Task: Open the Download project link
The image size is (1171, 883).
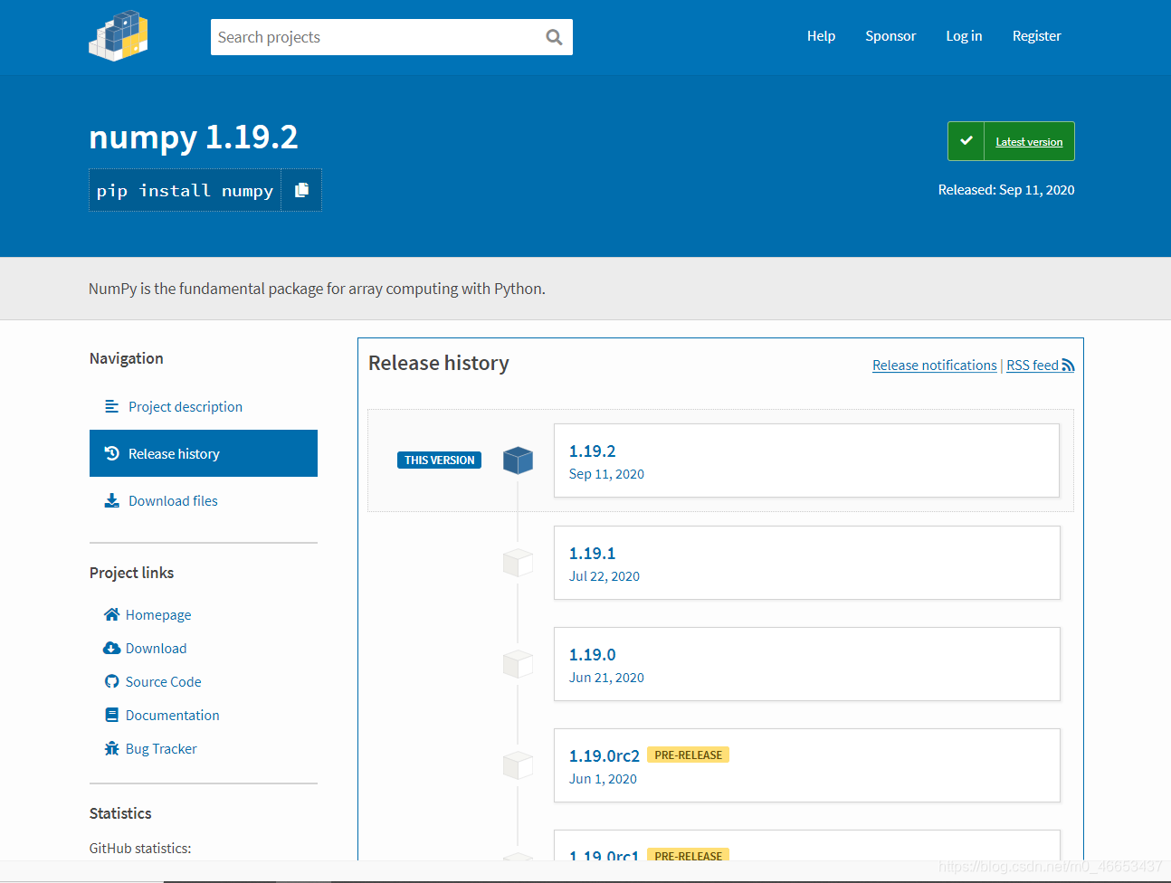Action: pos(156,648)
